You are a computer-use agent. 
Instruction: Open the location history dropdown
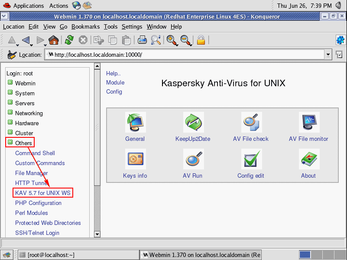[x=328, y=55]
